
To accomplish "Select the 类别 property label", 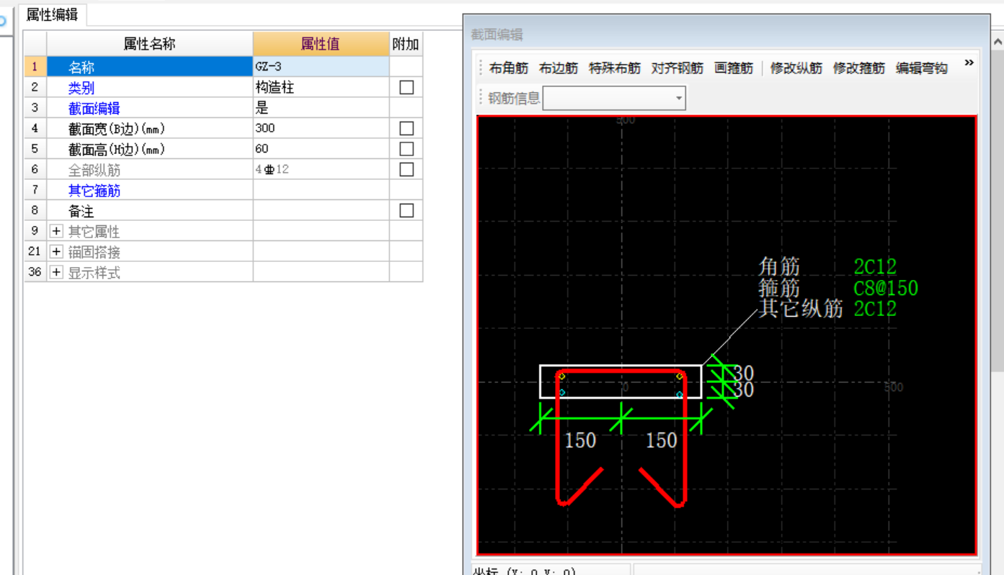I will (x=81, y=88).
